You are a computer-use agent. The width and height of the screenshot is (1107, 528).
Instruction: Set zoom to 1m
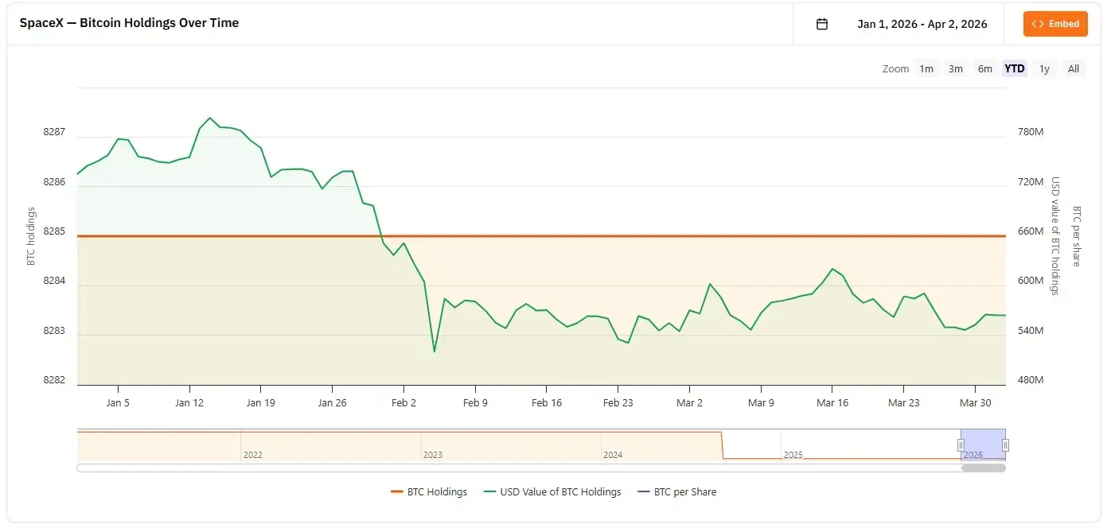[x=926, y=69]
